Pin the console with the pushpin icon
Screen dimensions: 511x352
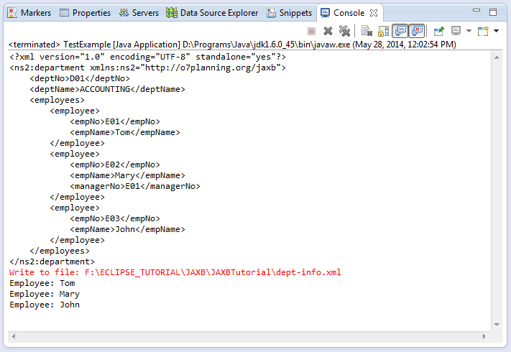click(x=439, y=32)
